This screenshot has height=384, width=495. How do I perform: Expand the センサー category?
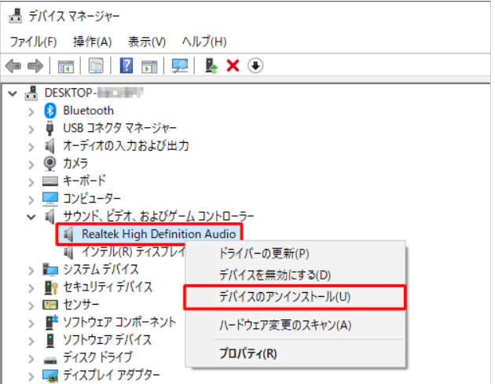[31, 305]
